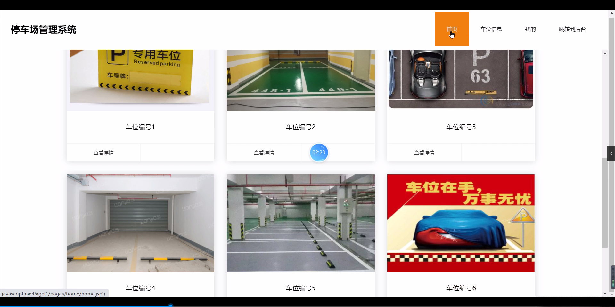Click the 停车场管理系统 site title
This screenshot has width=615, height=307.
[x=44, y=29]
